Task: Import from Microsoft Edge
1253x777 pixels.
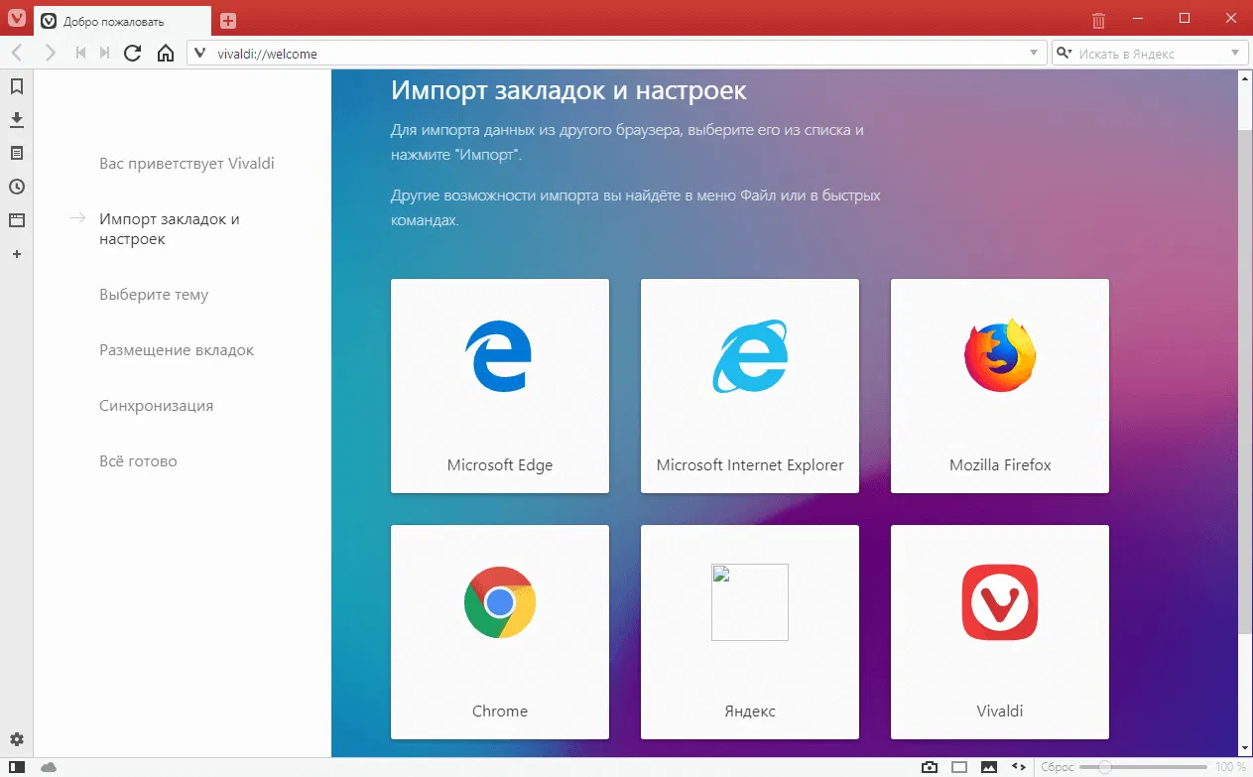Action: pos(500,386)
